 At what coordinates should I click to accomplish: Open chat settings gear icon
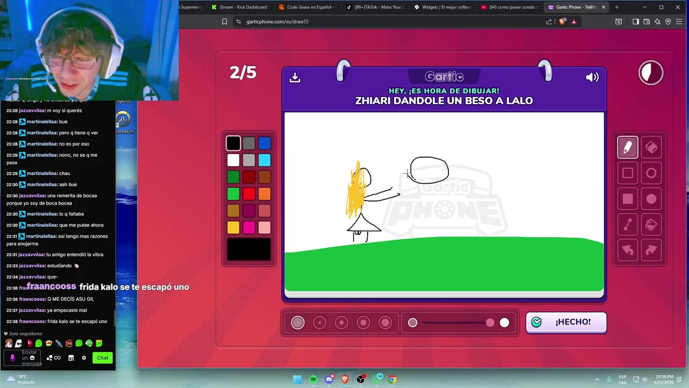(x=83, y=358)
